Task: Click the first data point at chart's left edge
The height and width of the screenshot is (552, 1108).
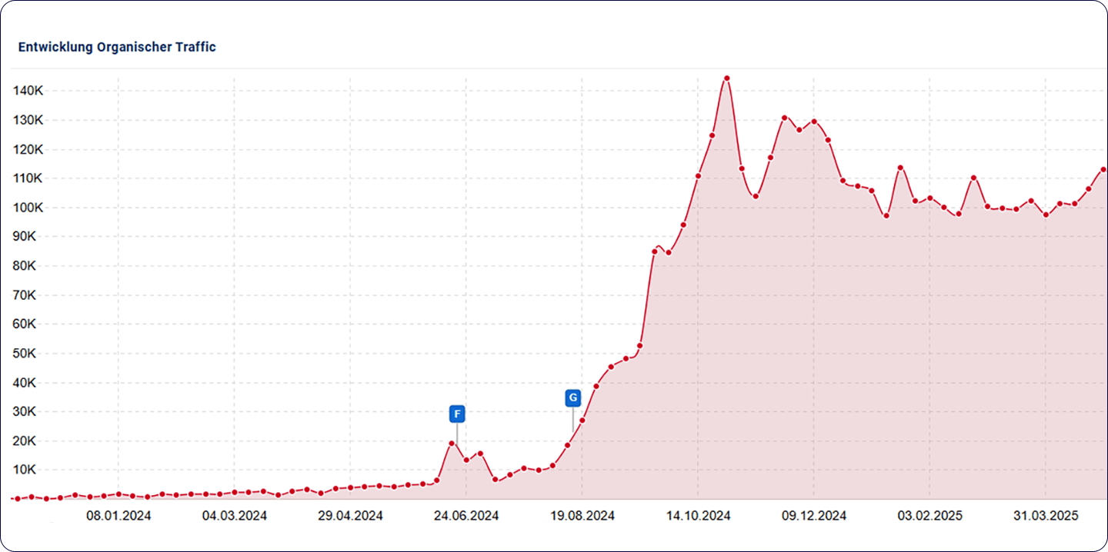Action: pos(17,498)
